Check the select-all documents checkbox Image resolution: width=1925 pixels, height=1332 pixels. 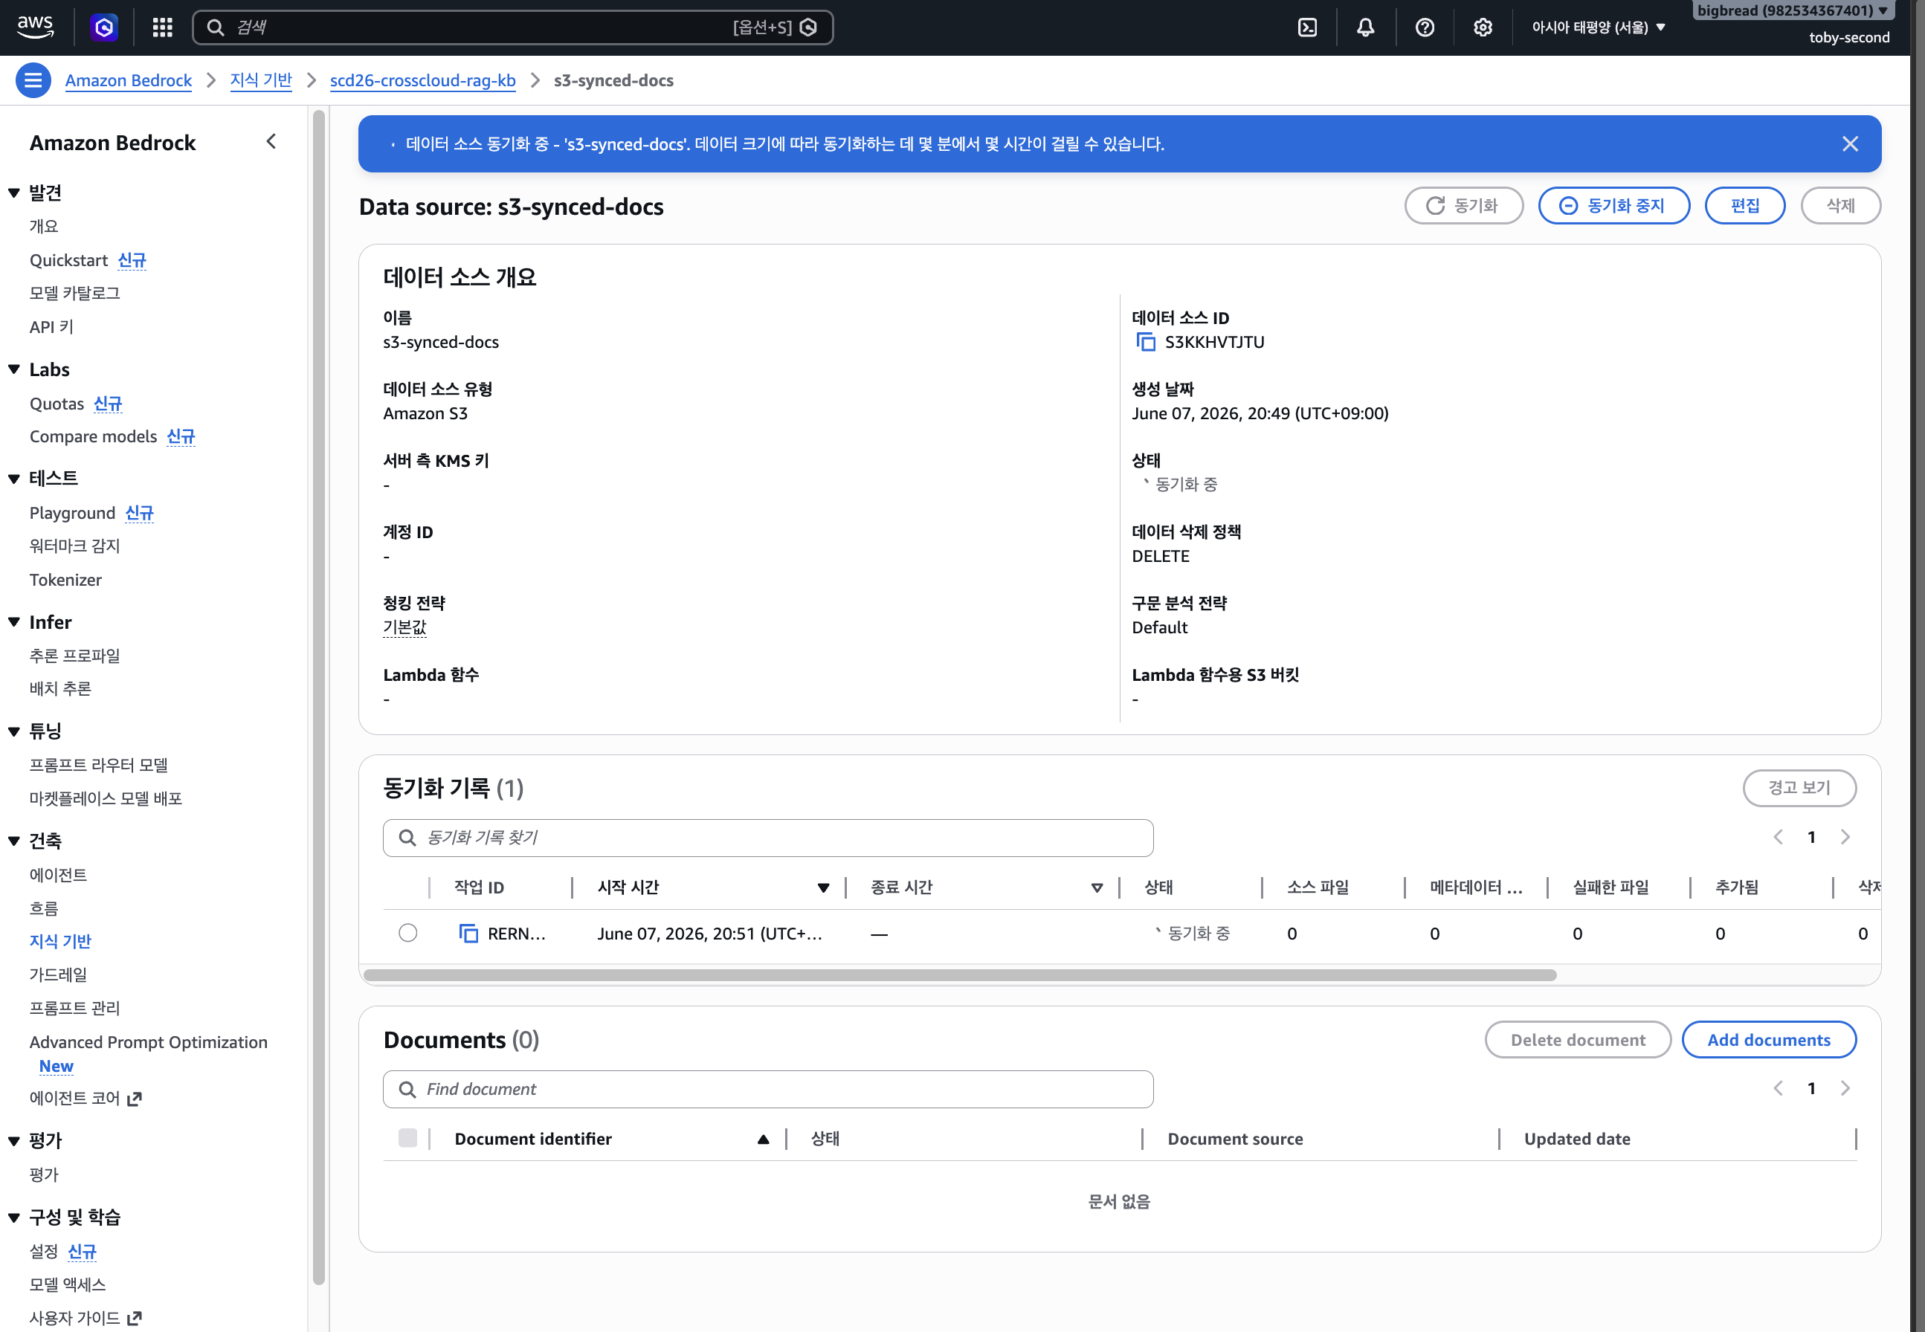pyautogui.click(x=407, y=1137)
